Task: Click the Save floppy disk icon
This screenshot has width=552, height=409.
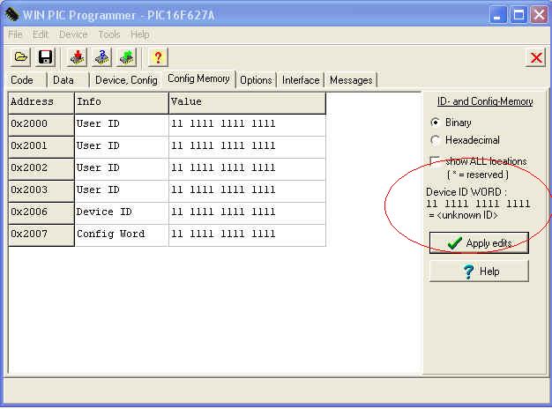Action: coord(46,57)
